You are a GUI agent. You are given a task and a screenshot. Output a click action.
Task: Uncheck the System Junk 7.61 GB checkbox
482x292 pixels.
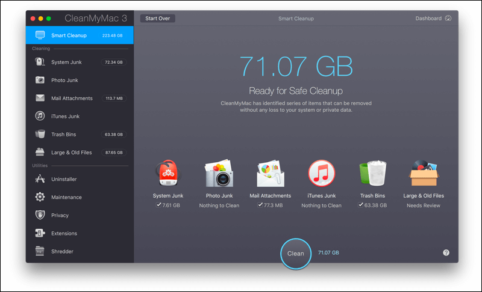point(158,205)
